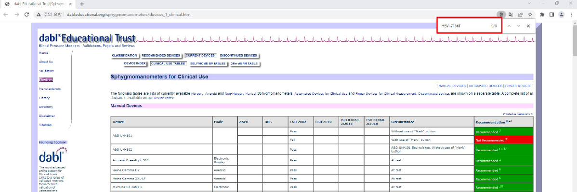Open the Non-Mercury Manual link
This screenshot has width=577, height=192.
pyautogui.click(x=240, y=94)
